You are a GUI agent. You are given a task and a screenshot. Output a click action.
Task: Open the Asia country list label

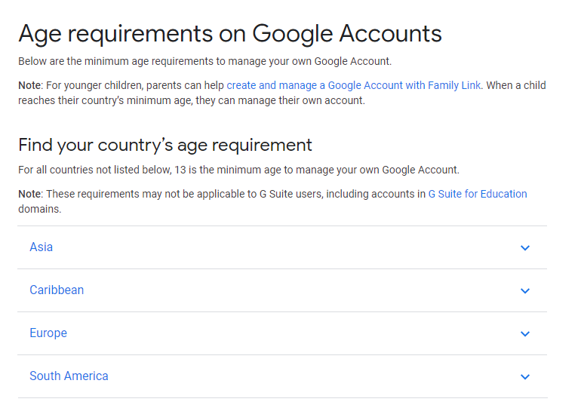(x=41, y=247)
